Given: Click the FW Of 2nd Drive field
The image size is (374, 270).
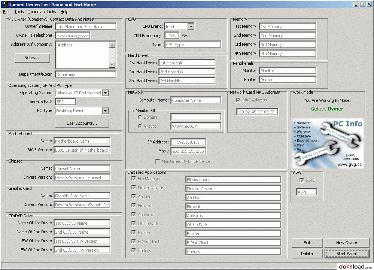Looking at the screenshot, I should coord(82,250).
